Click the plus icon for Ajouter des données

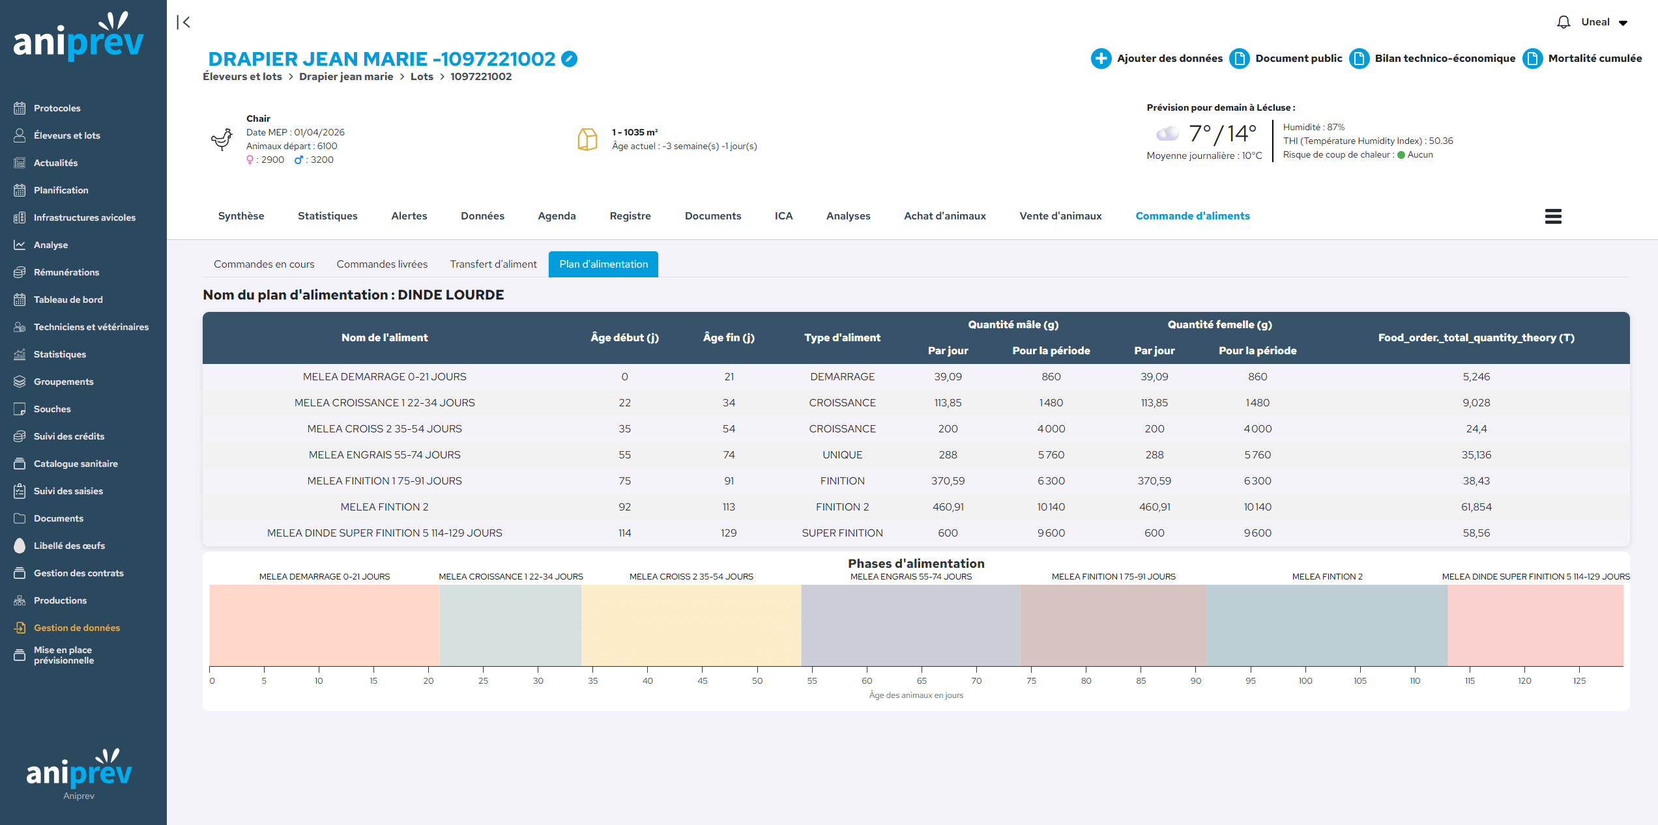tap(1101, 59)
